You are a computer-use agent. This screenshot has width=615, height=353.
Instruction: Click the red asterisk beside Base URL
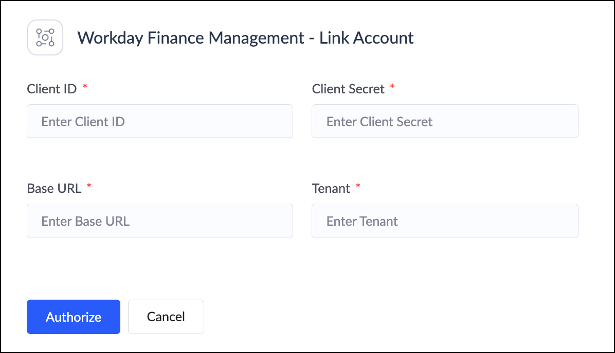(89, 187)
